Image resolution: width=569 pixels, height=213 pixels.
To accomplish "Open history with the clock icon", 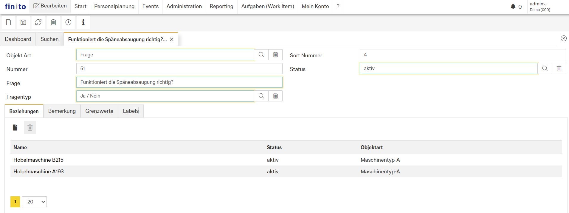I will [68, 22].
